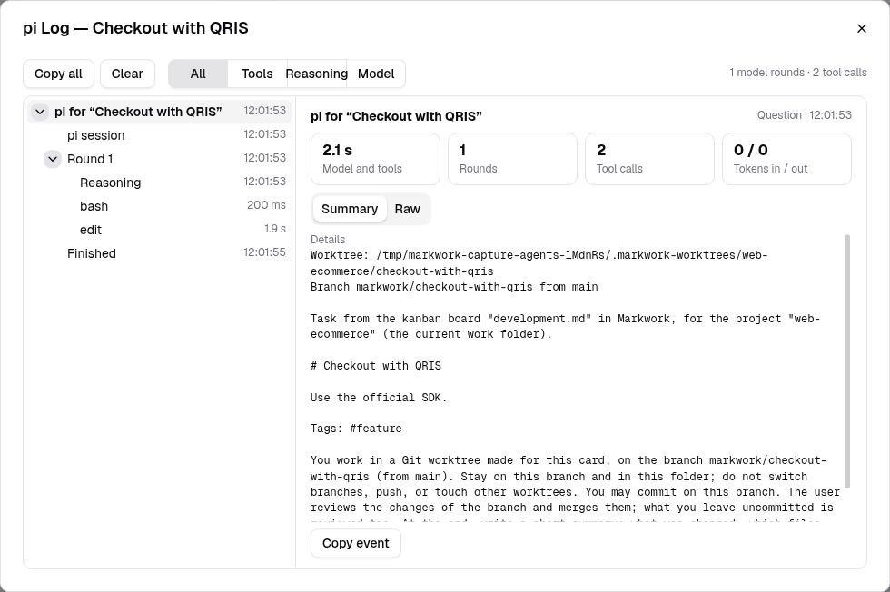The height and width of the screenshot is (592, 890).
Task: Collapse the pi for "Checkout with QRIS" tree node
Action: pyautogui.click(x=40, y=112)
